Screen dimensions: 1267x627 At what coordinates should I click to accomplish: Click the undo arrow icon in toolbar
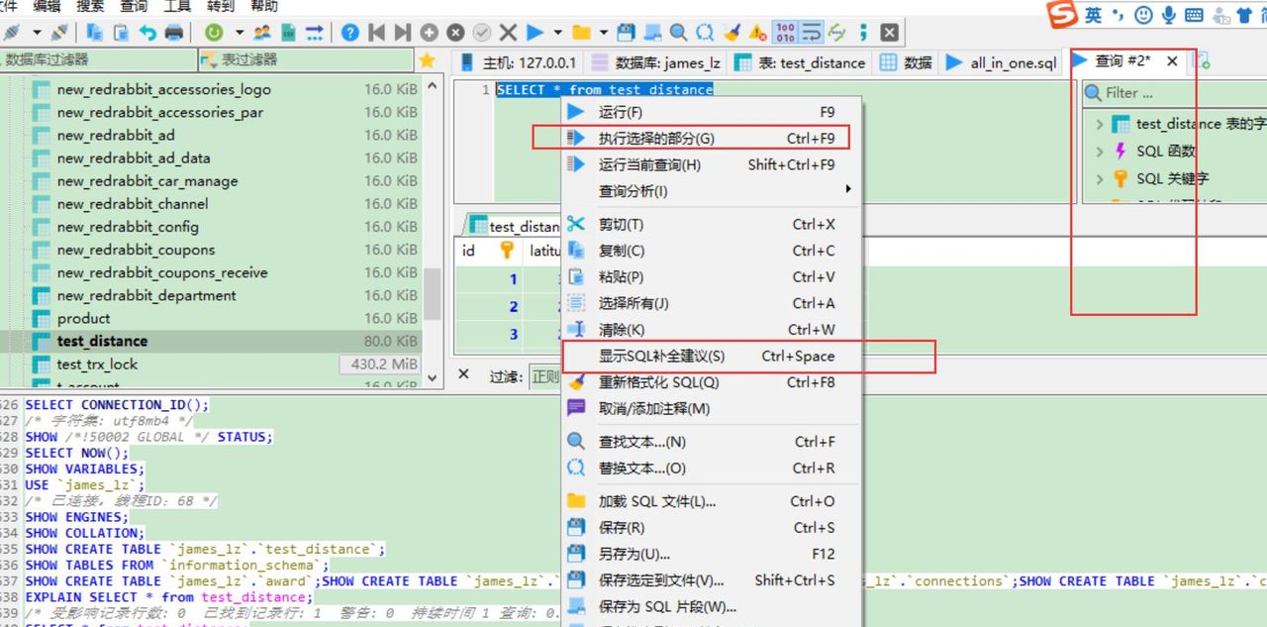[147, 33]
